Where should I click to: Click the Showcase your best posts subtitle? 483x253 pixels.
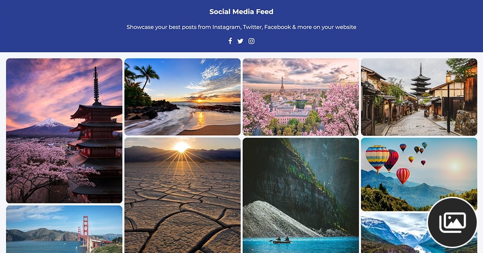[241, 27]
